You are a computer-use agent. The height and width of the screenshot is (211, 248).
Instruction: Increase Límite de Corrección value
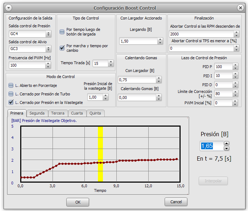click(235, 92)
